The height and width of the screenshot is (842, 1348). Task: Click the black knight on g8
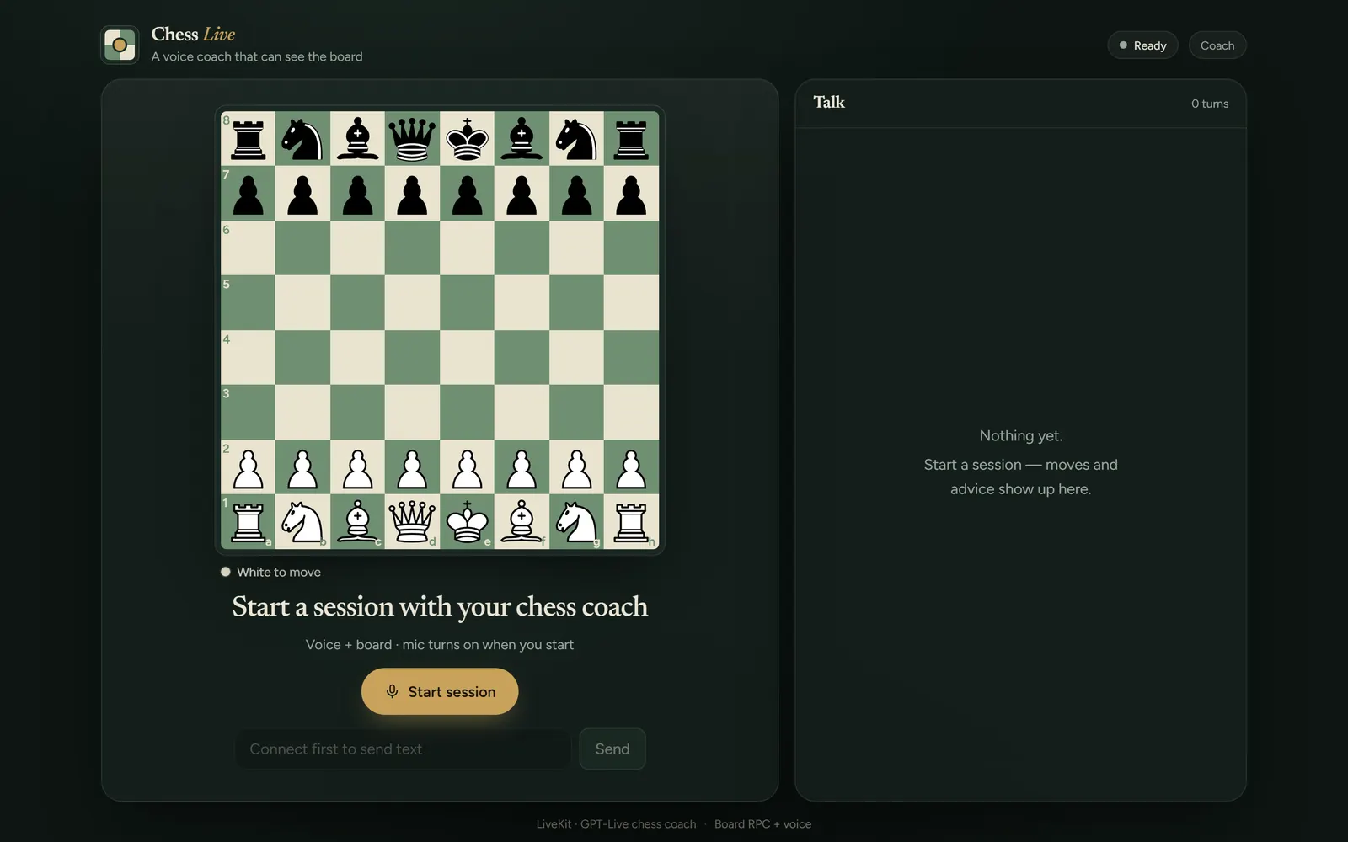coord(576,138)
